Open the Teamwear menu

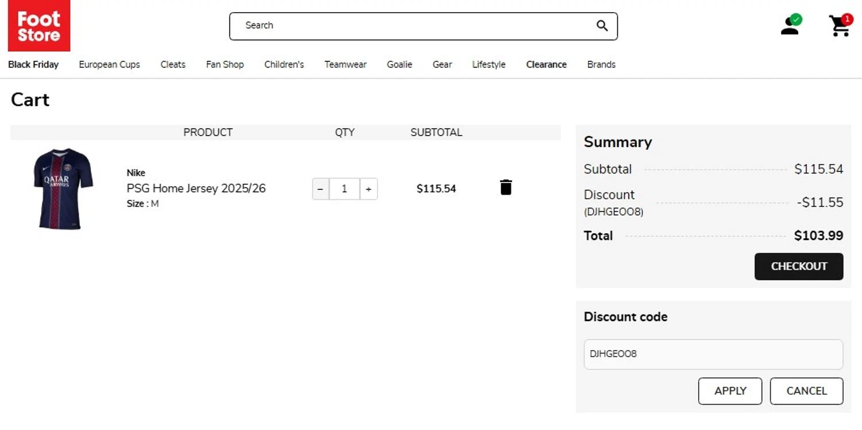point(345,64)
